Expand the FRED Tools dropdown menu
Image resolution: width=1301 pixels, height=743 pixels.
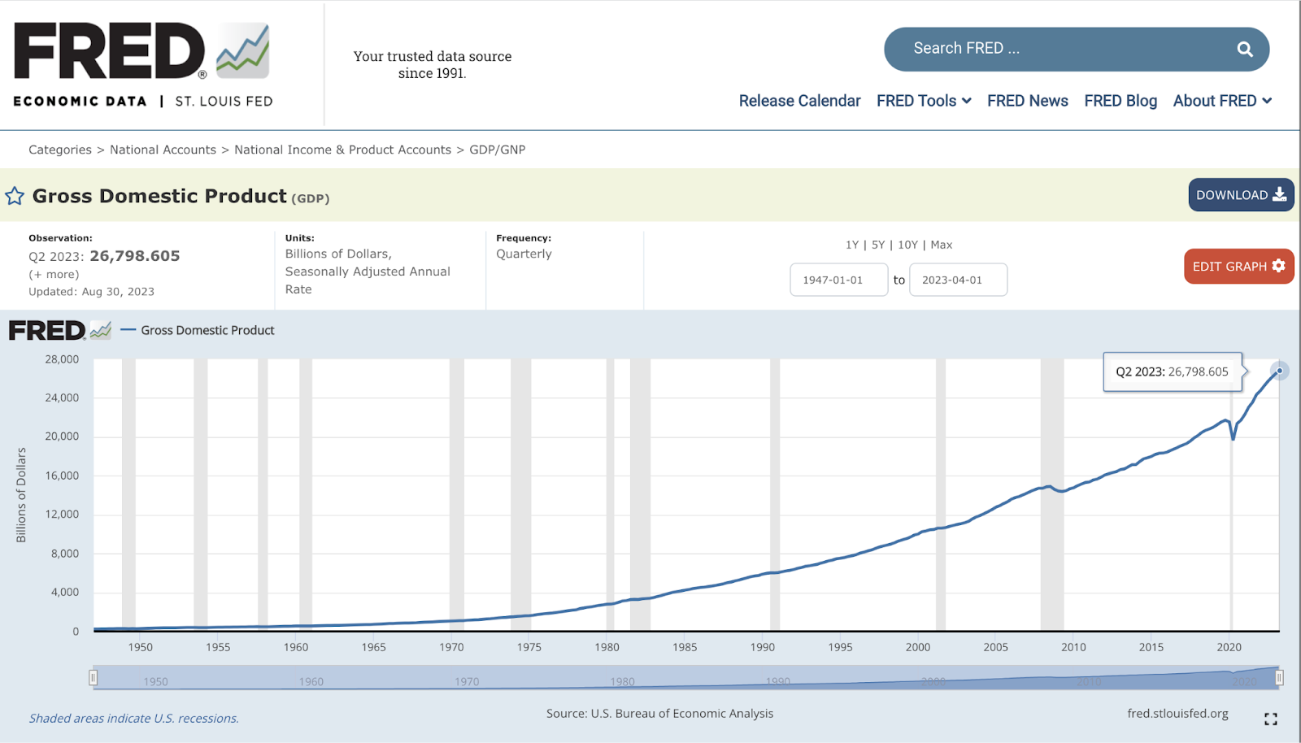pyautogui.click(x=924, y=101)
